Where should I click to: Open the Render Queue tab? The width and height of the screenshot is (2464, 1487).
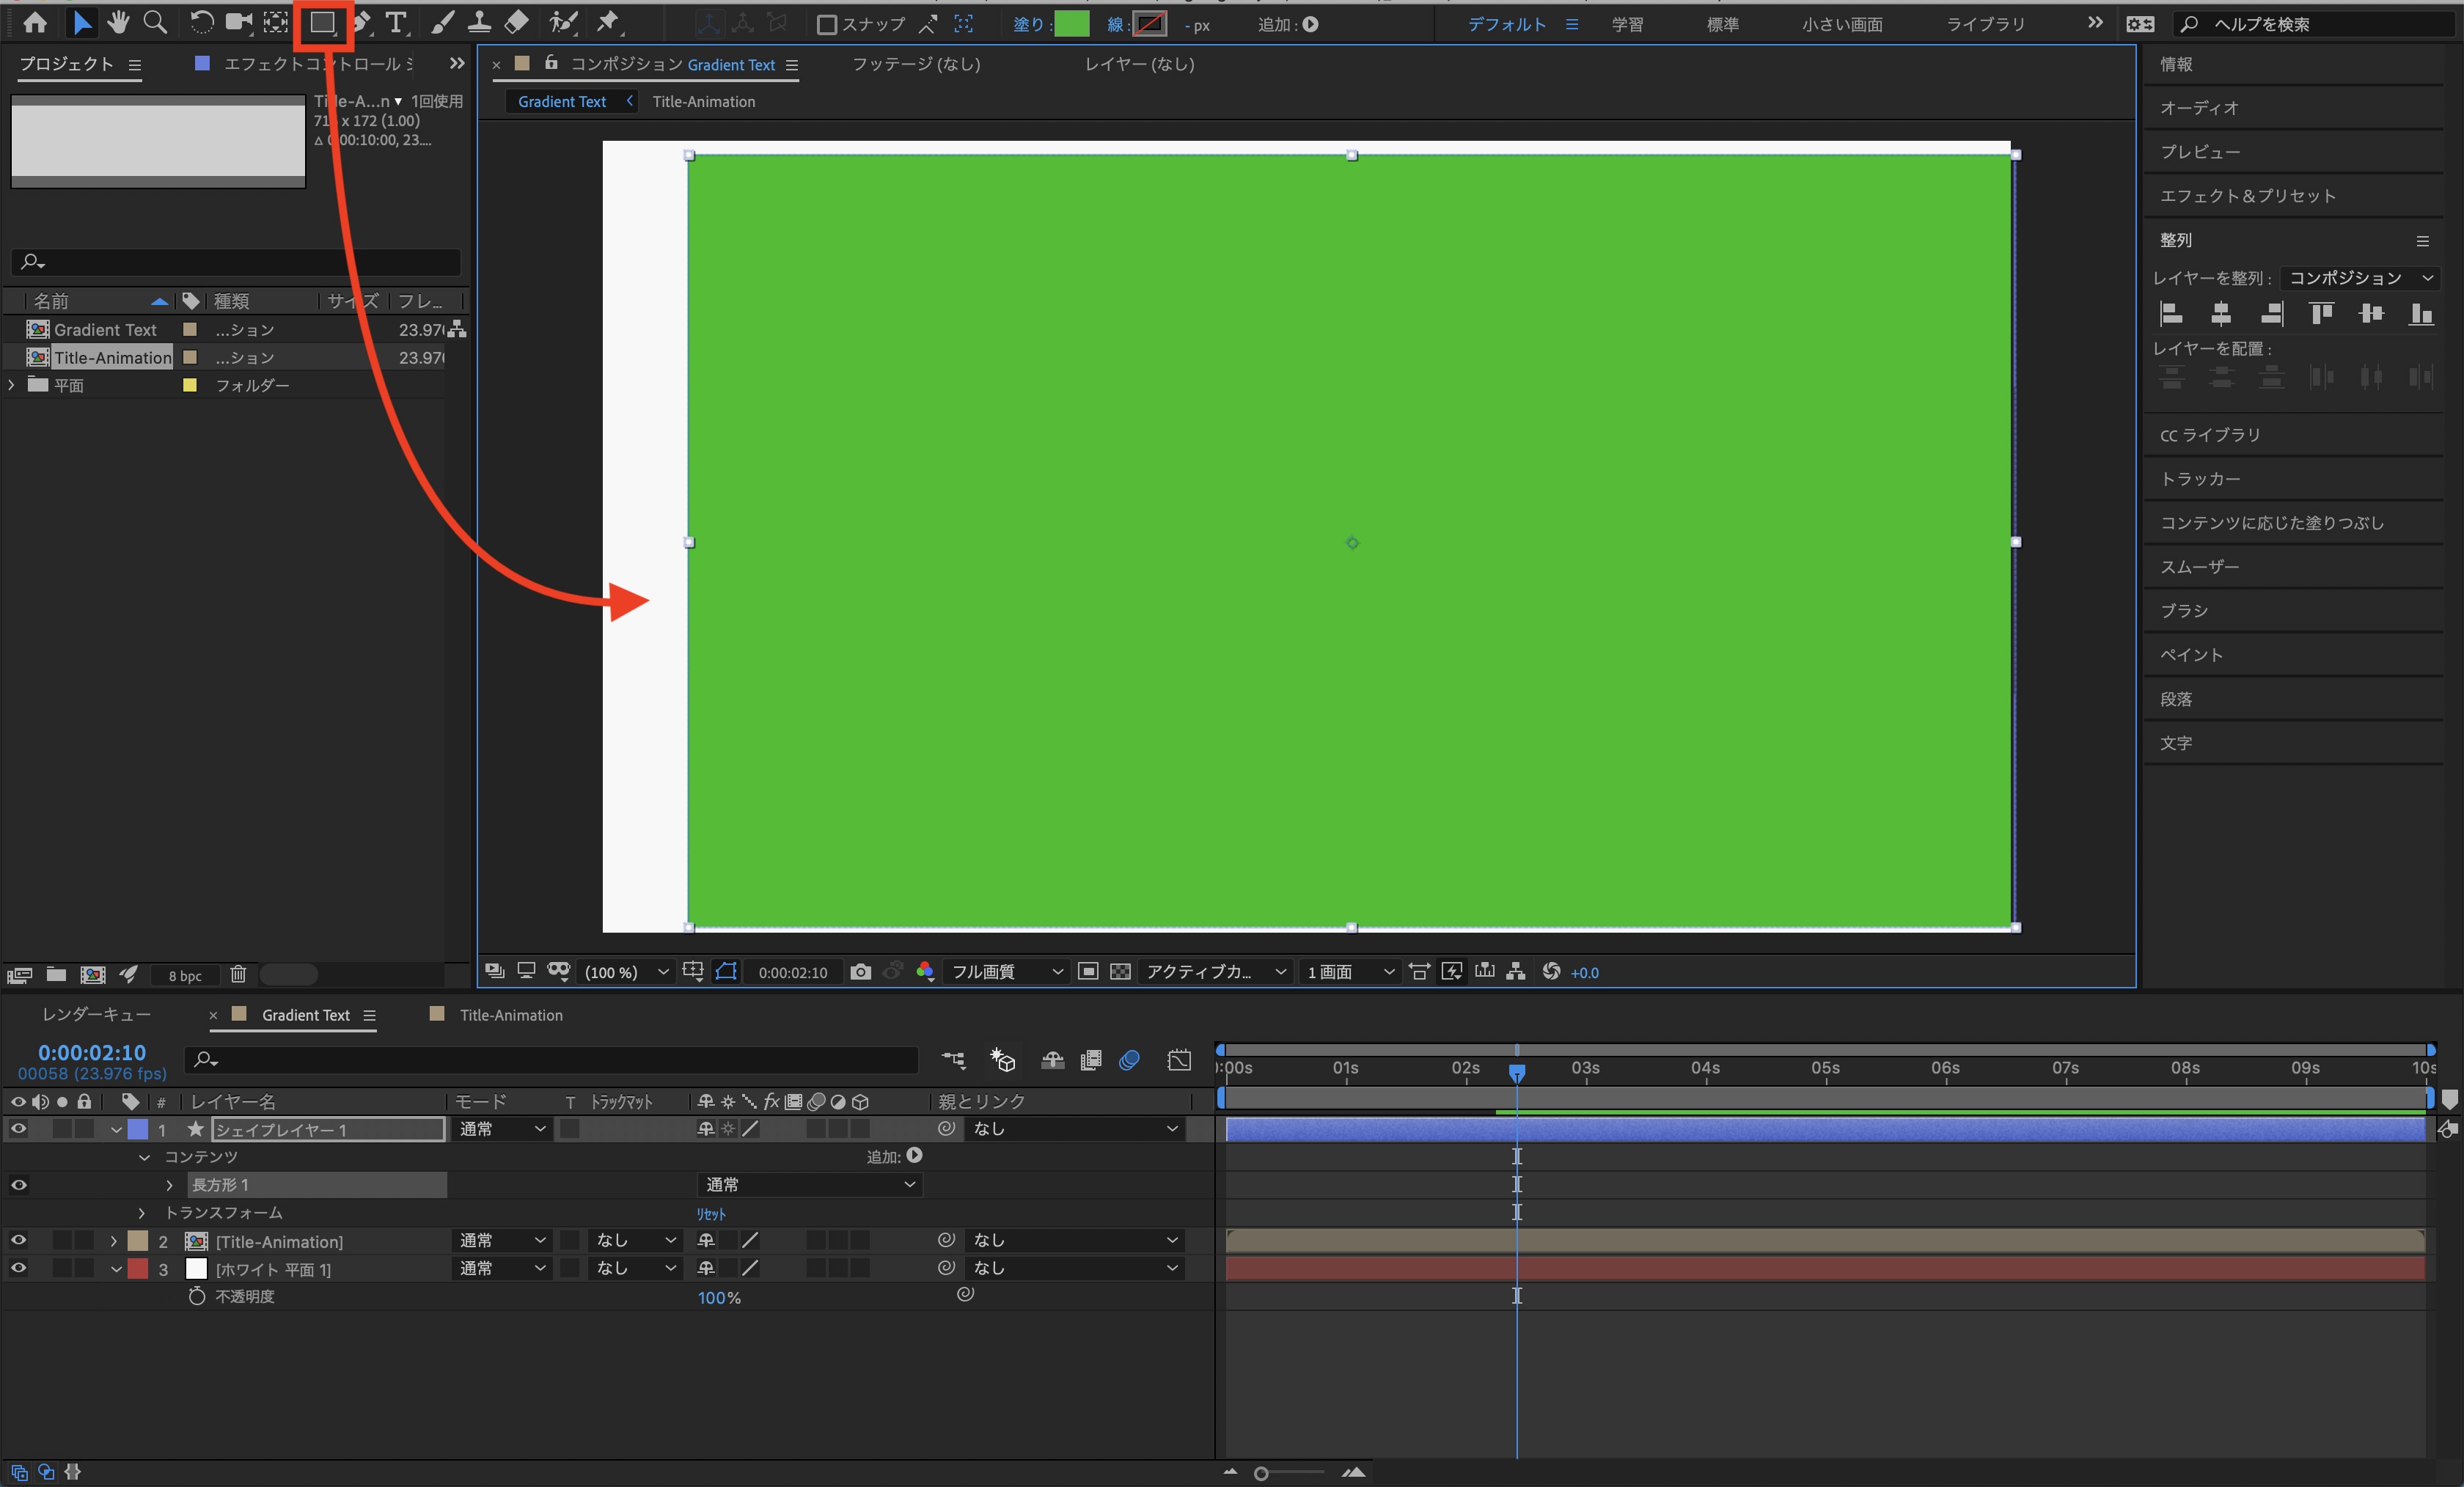coord(96,1015)
